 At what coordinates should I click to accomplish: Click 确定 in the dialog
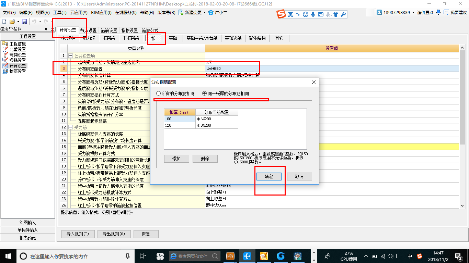tap(269, 176)
